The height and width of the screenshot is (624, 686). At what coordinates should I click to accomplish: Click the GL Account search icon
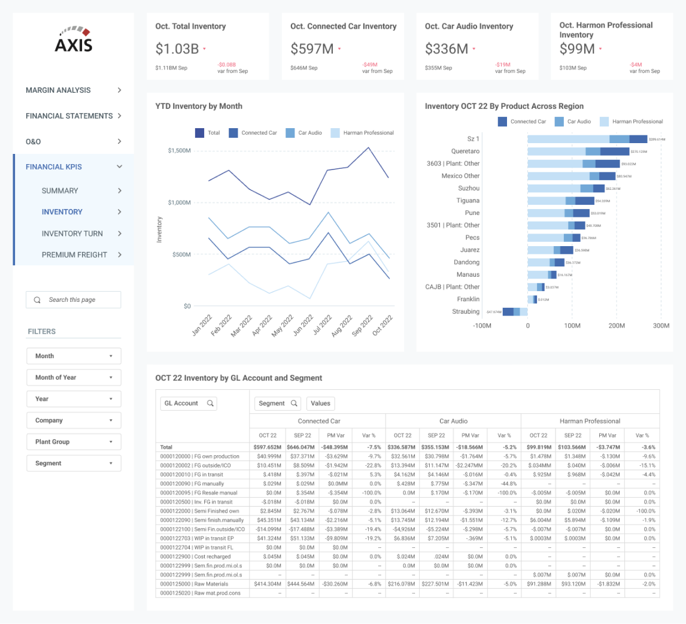pyautogui.click(x=210, y=403)
